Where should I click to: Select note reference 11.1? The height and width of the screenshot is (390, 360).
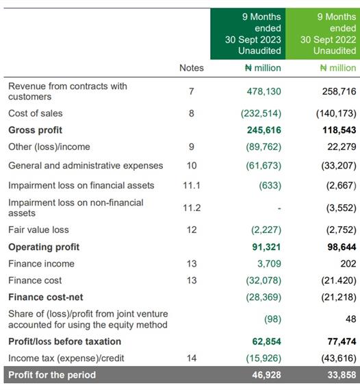tap(192, 186)
